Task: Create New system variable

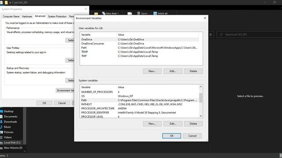Action: tap(152, 124)
